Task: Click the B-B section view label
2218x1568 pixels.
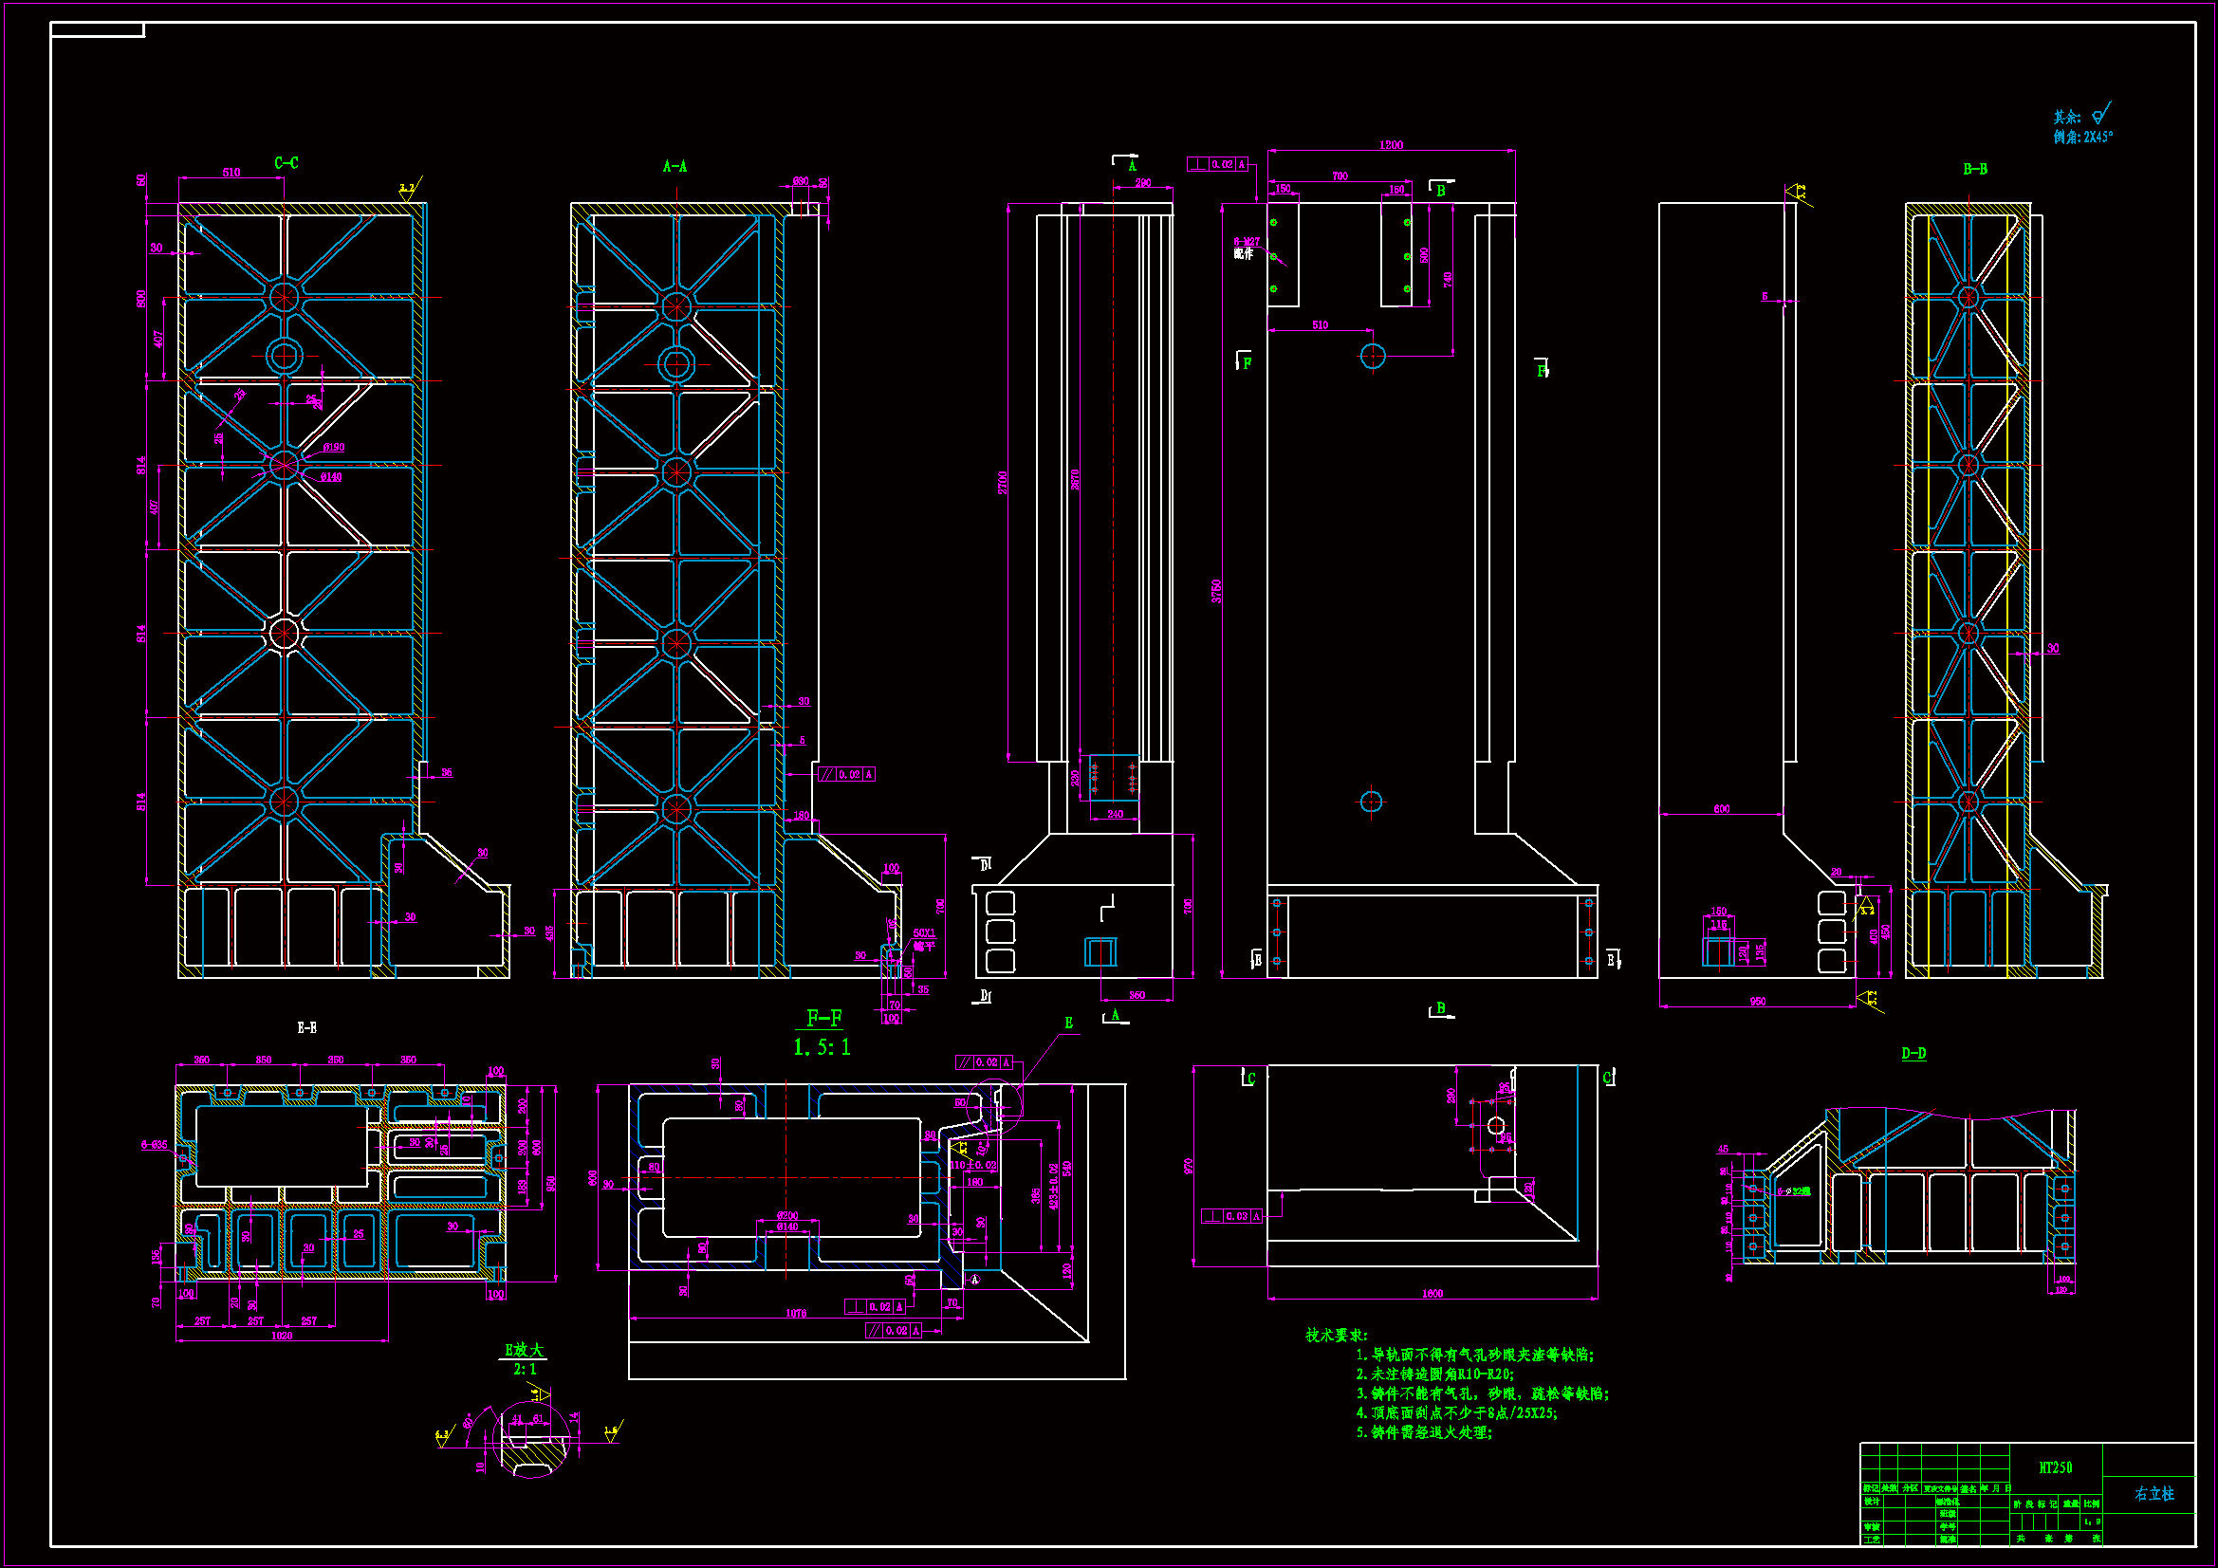Action: pos(1974,169)
